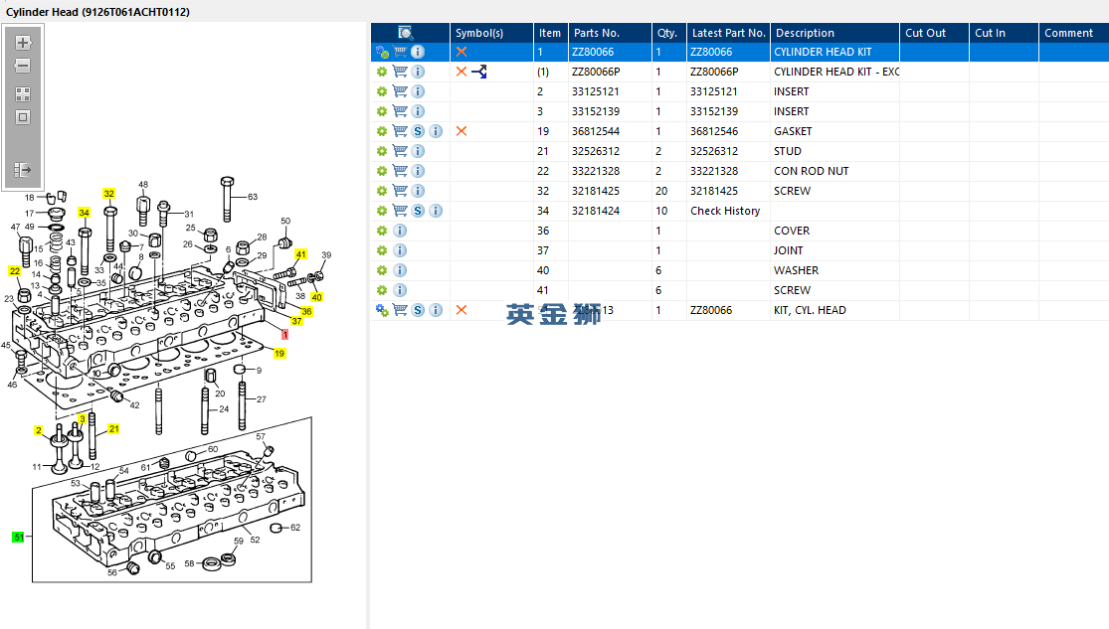Click the search icon in table header
The image size is (1109, 629).
coord(406,33)
